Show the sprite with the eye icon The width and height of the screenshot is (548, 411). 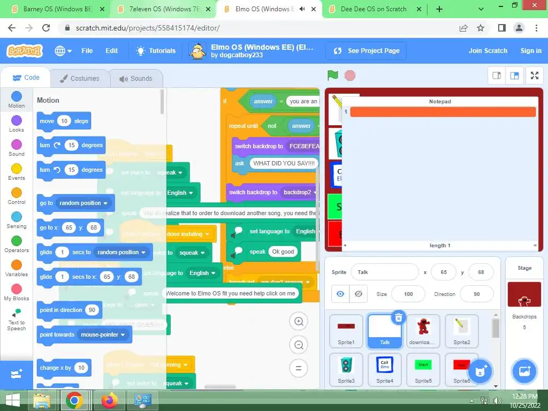[x=340, y=294]
